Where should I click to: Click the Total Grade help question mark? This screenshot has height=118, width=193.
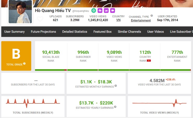24,63
